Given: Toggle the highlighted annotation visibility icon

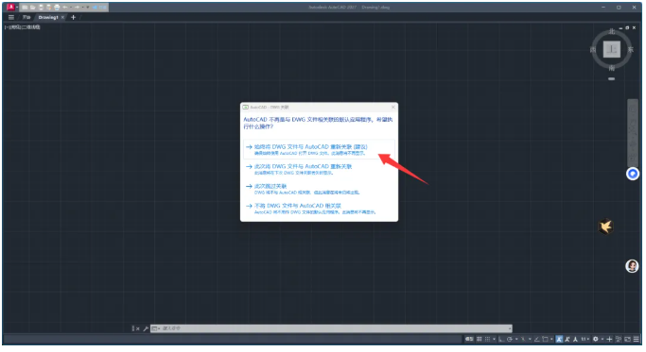Looking at the screenshot, I should coord(559,339).
